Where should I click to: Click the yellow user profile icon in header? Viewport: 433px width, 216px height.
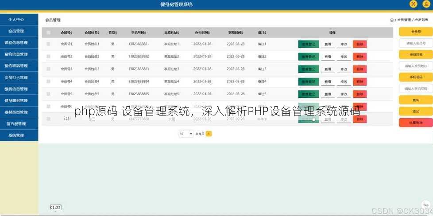(x=426, y=4)
